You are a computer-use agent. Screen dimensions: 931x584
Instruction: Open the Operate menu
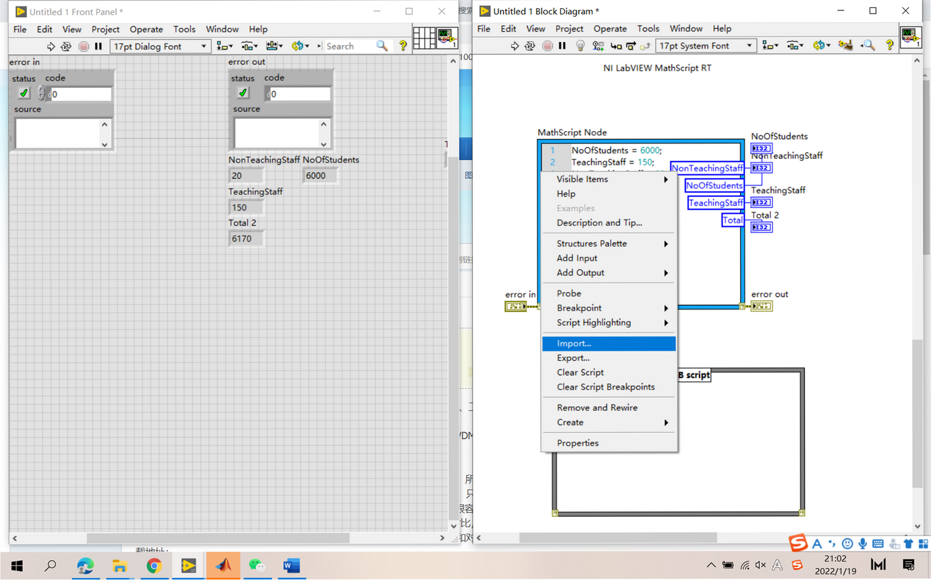pyautogui.click(x=610, y=28)
